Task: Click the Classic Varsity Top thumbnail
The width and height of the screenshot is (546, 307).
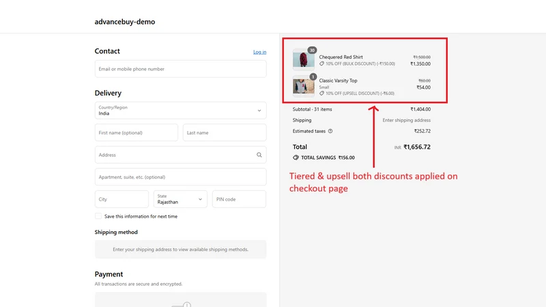Action: coord(303,86)
